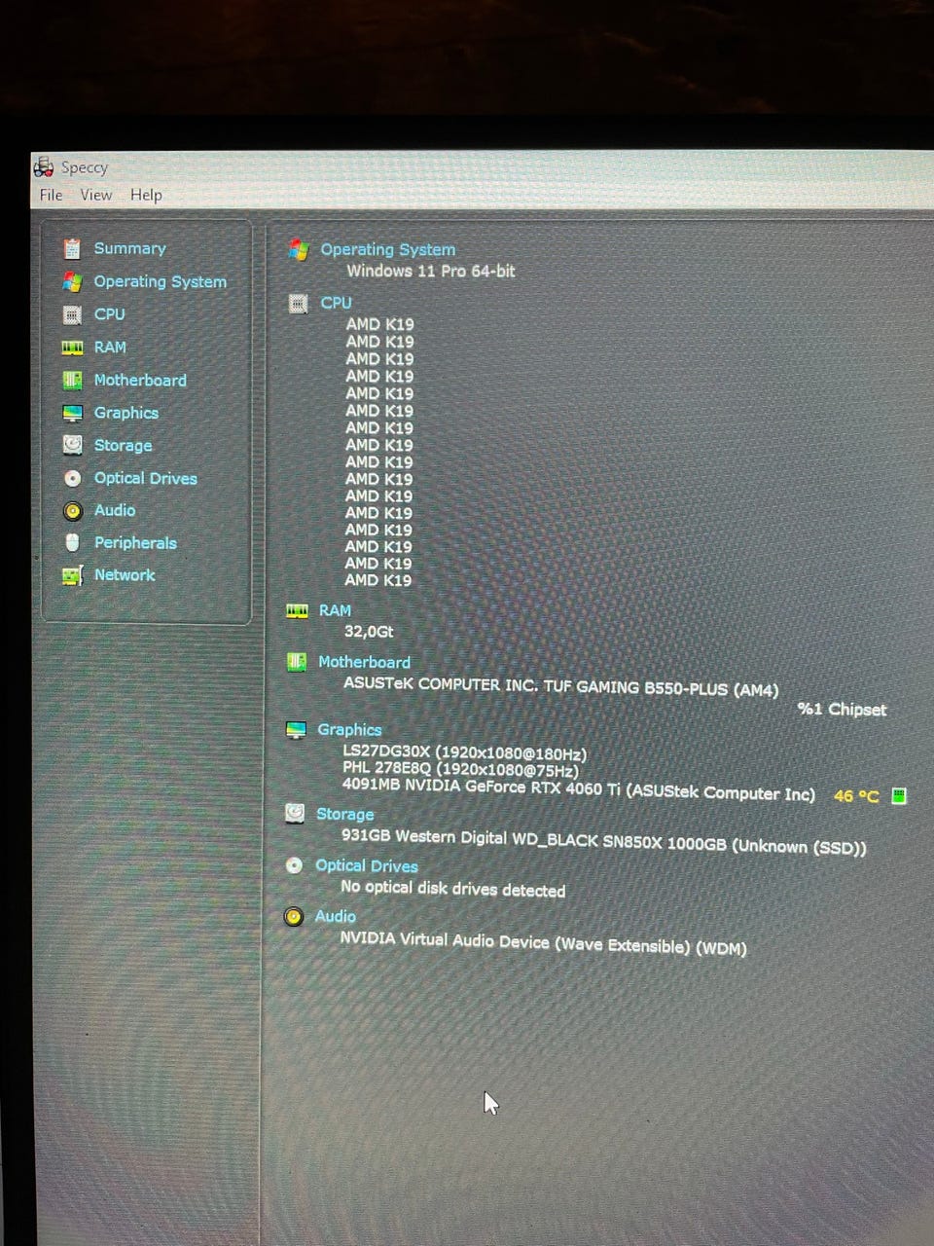The height and width of the screenshot is (1246, 934).
Task: Show Storage section from sidebar
Action: point(123,445)
